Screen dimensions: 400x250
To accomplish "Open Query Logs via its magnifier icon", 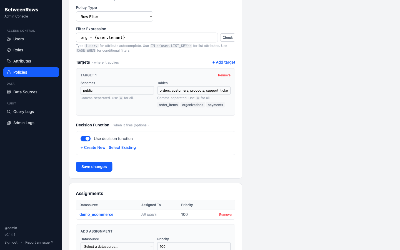I will [x=9, y=112].
